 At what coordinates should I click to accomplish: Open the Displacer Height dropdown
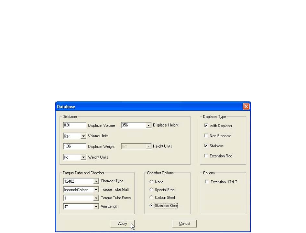148,125
